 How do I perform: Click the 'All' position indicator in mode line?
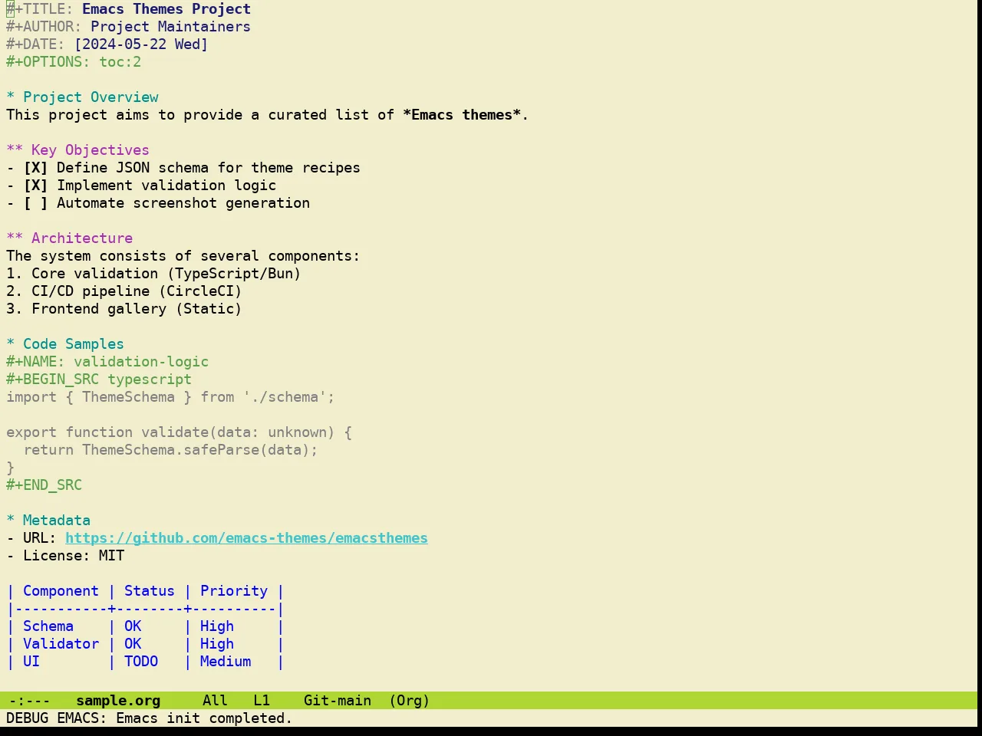tap(215, 701)
